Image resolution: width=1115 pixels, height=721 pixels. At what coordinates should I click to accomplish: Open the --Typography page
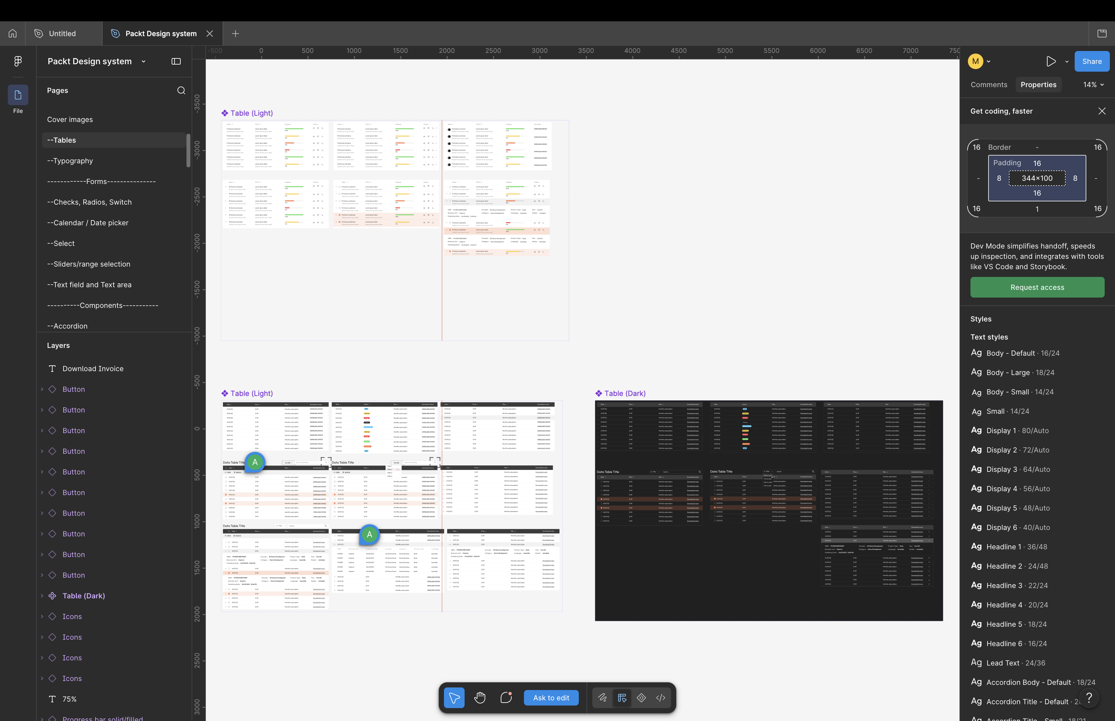click(x=70, y=161)
